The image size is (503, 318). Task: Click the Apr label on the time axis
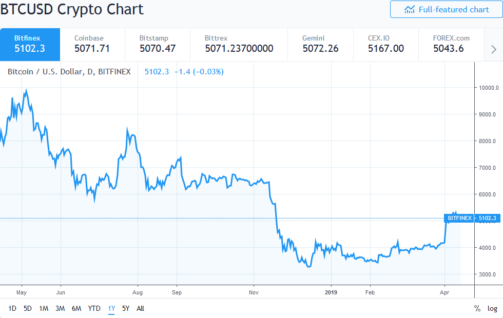444,292
